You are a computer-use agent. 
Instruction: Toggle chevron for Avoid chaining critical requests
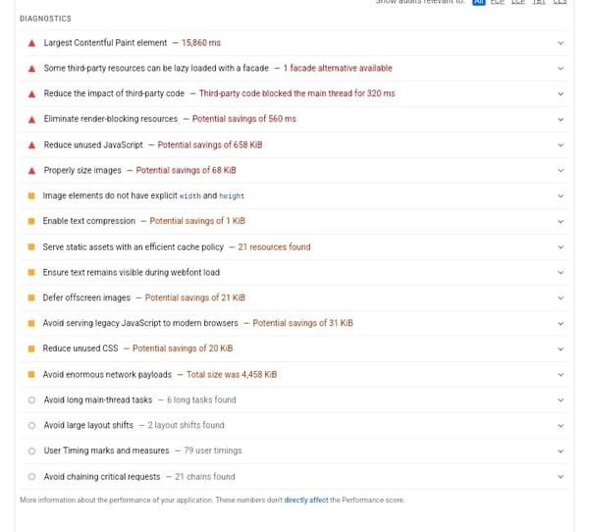pos(561,477)
